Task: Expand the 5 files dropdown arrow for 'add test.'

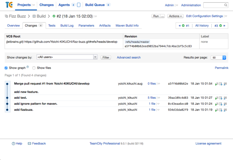Action: pos(159,98)
